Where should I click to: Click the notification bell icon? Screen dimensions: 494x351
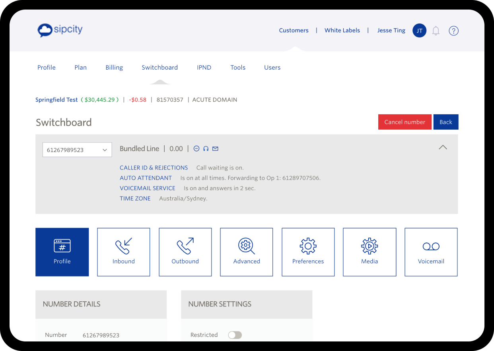[x=436, y=31]
